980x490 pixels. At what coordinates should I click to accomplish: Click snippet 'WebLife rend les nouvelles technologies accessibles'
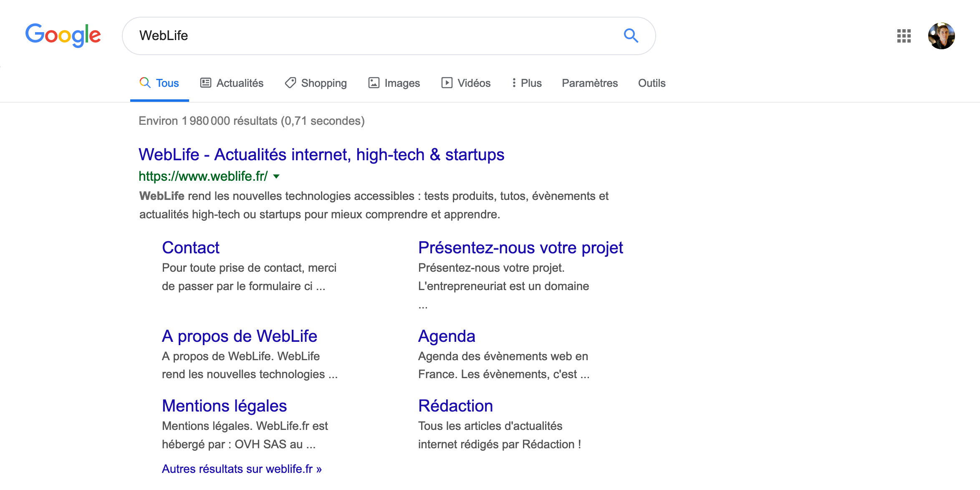[x=277, y=196]
